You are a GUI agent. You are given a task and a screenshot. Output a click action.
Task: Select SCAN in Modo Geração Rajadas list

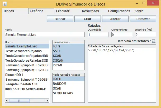click(x=68, y=88)
